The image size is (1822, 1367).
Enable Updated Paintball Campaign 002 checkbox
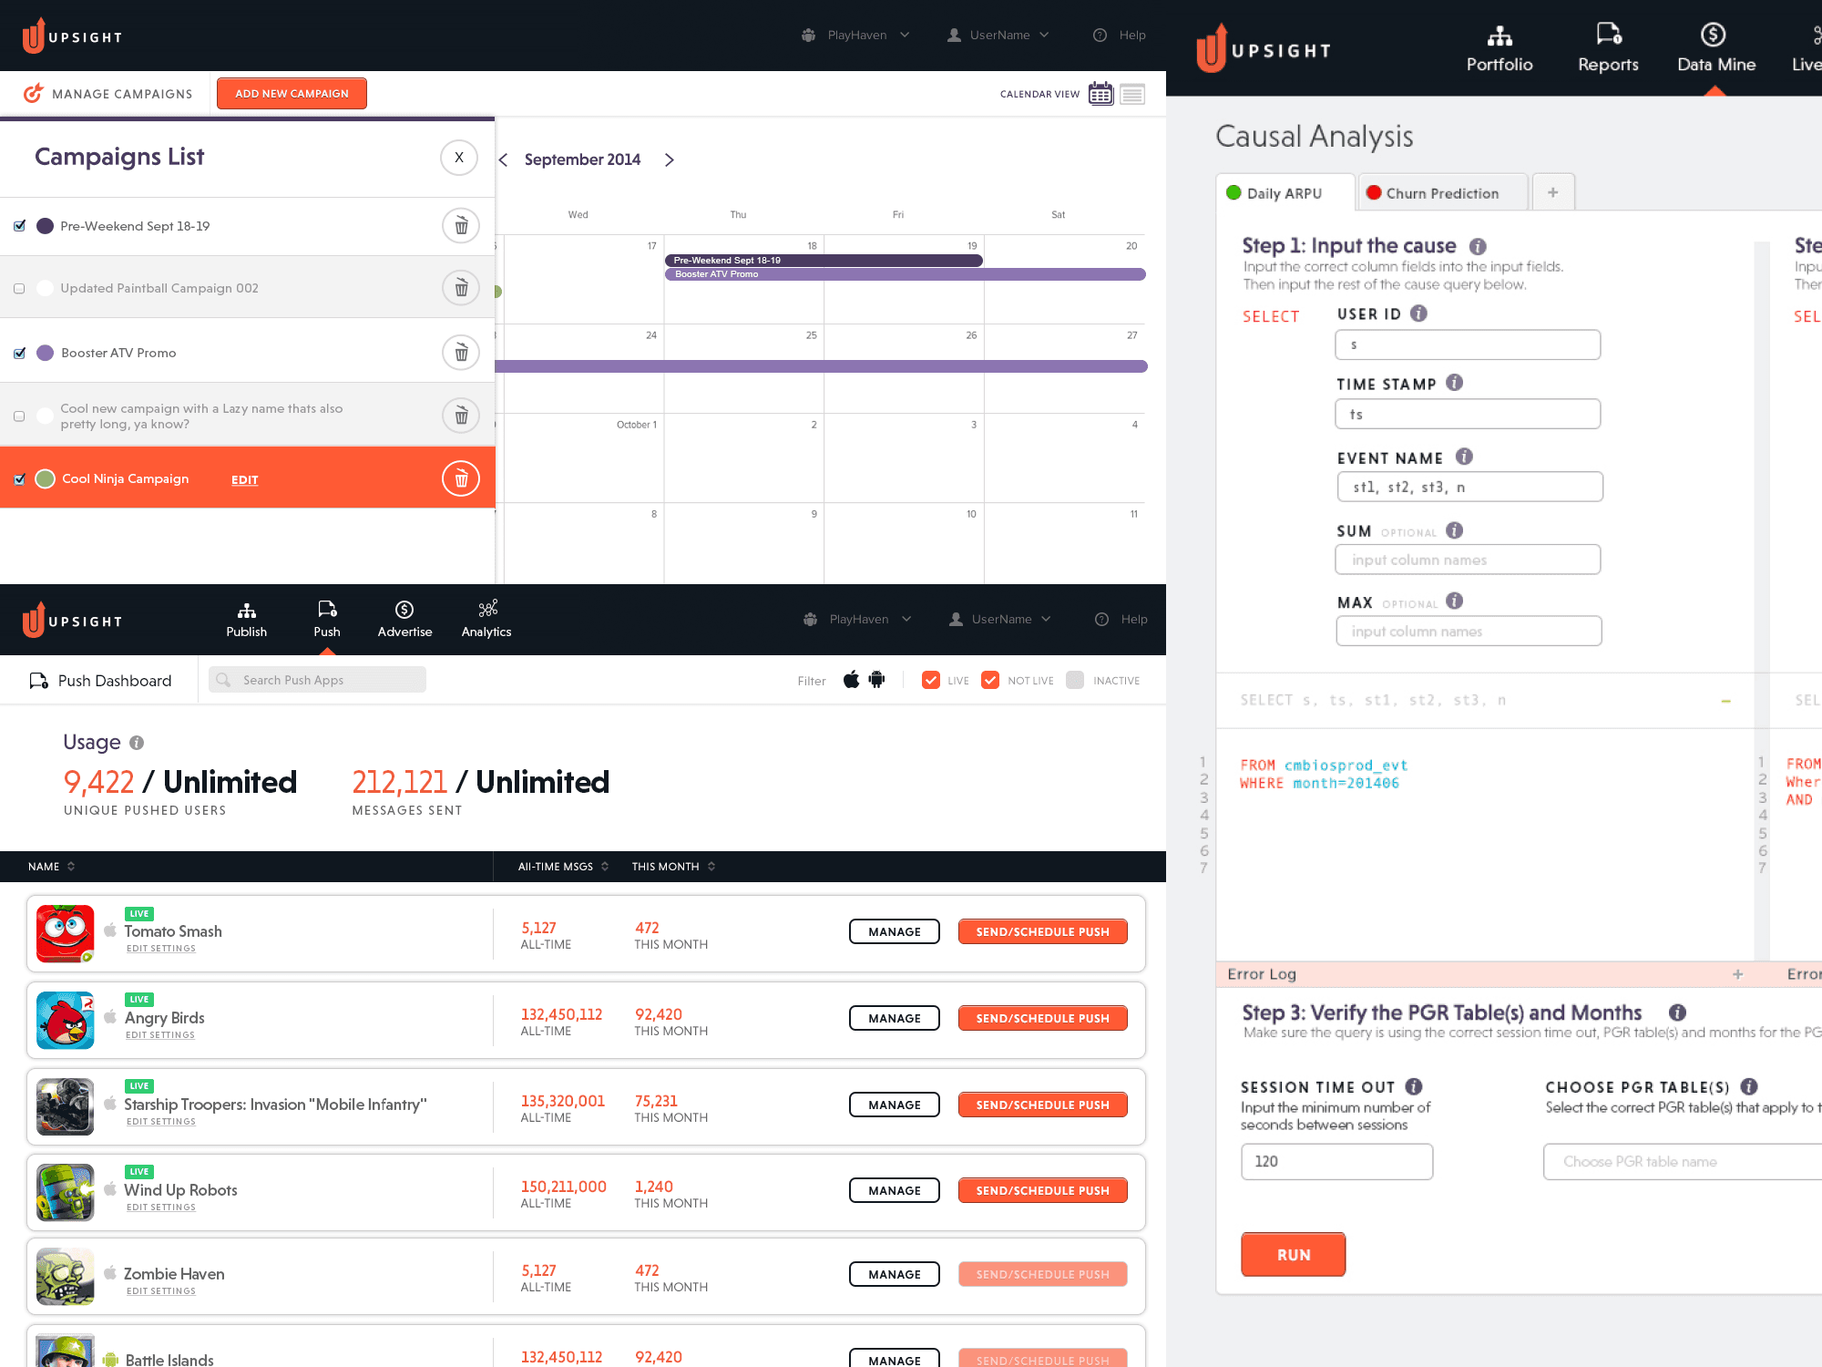pyautogui.click(x=19, y=289)
